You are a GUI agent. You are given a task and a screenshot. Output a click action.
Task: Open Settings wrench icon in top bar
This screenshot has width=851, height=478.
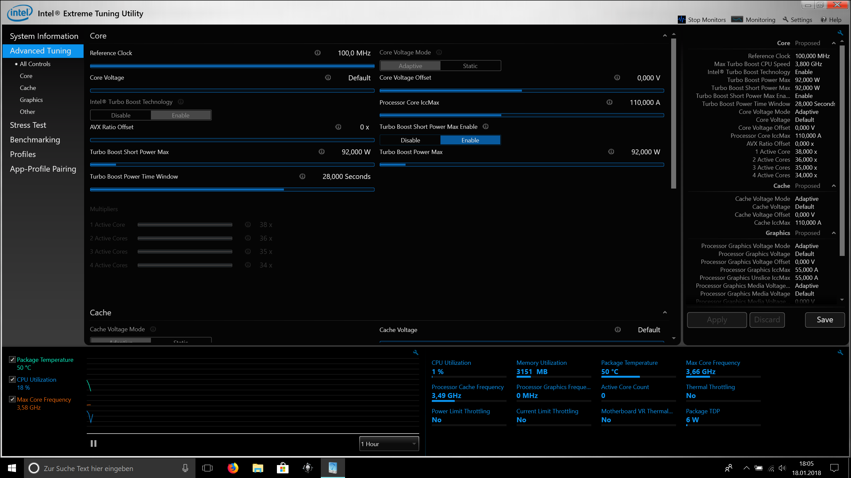pyautogui.click(x=786, y=20)
